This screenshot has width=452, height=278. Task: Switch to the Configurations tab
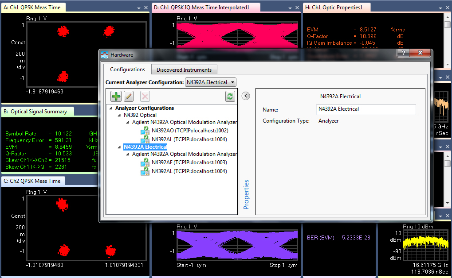(127, 69)
